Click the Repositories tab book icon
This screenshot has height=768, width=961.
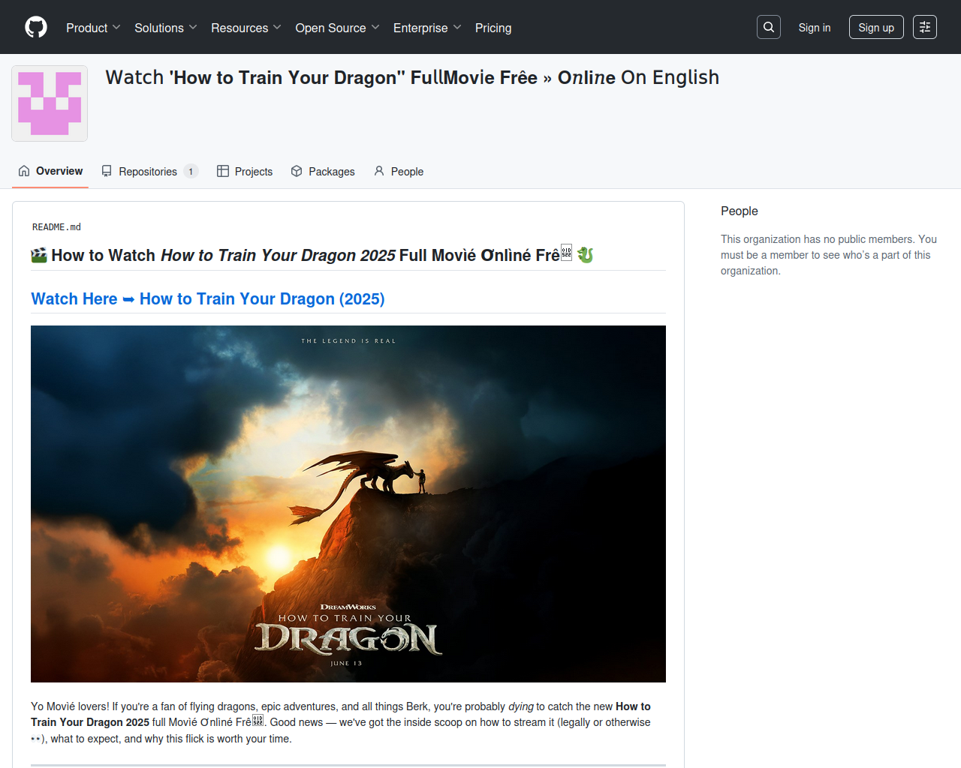tap(107, 171)
